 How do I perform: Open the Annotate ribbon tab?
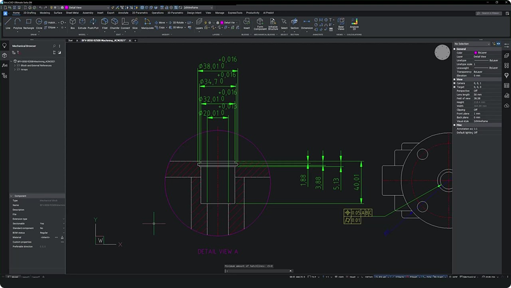pos(123,13)
